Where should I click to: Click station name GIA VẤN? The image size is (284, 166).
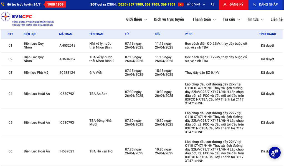coord(96,73)
